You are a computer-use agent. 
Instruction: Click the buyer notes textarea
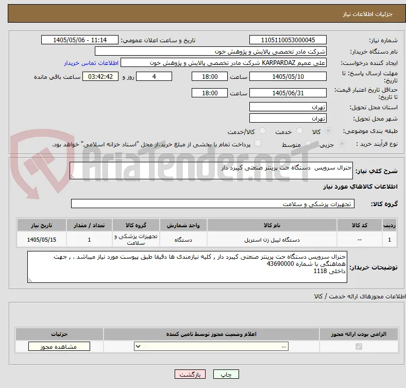pyautogui.click(x=187, y=267)
